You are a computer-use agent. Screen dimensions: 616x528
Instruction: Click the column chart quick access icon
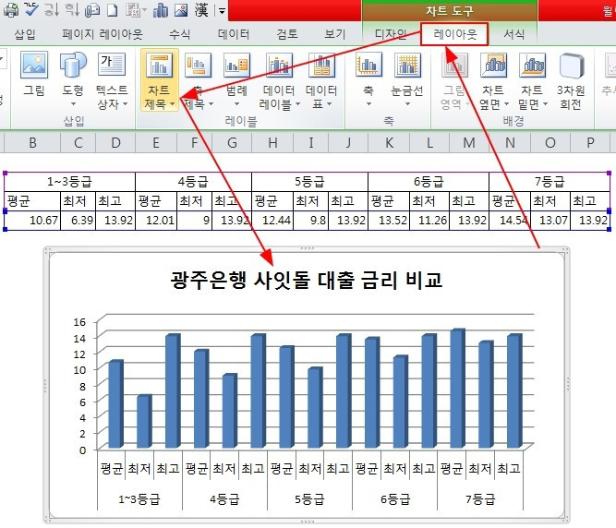(161, 10)
